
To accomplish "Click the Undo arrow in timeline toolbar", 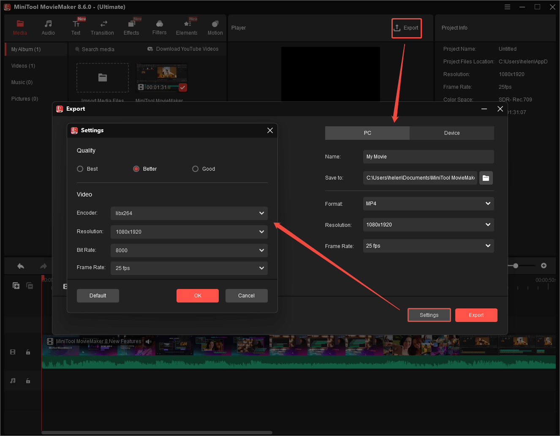I will pos(21,266).
